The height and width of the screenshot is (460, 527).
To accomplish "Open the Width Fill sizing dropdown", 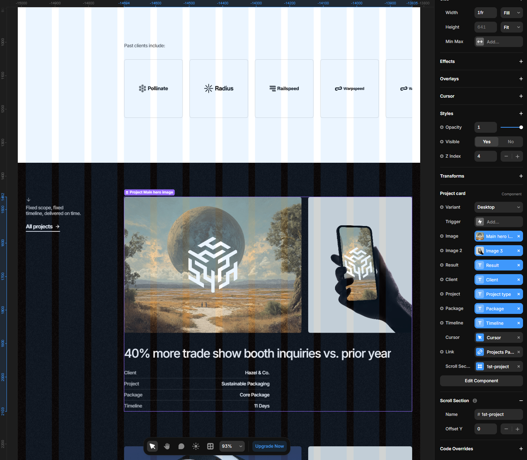I will [511, 13].
